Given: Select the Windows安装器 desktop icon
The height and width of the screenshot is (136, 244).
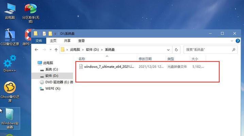Looking at the screenshot, I should [10, 118].
